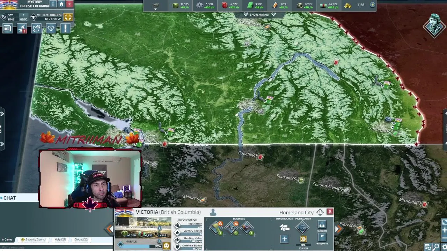This screenshot has width=447, height=251.
Task: Click the Homeland City type icon
Action: pos(320,212)
